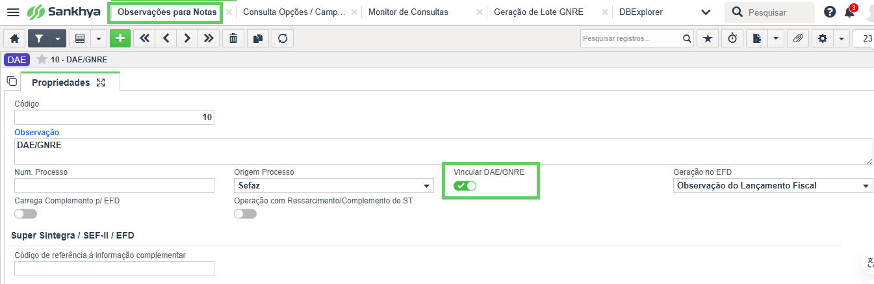Click the Código field
This screenshot has height=284, width=874.
pyautogui.click(x=114, y=117)
